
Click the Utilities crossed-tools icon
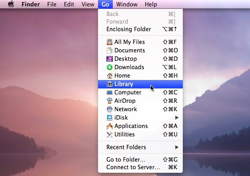[x=110, y=134]
